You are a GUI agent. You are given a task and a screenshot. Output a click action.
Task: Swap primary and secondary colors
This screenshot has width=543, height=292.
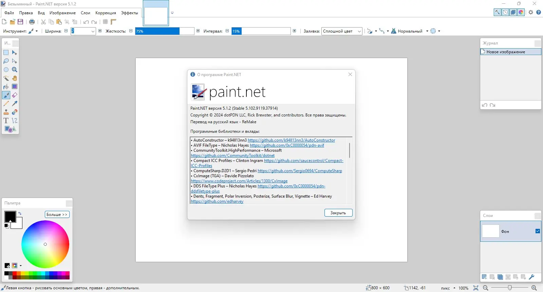point(20,214)
